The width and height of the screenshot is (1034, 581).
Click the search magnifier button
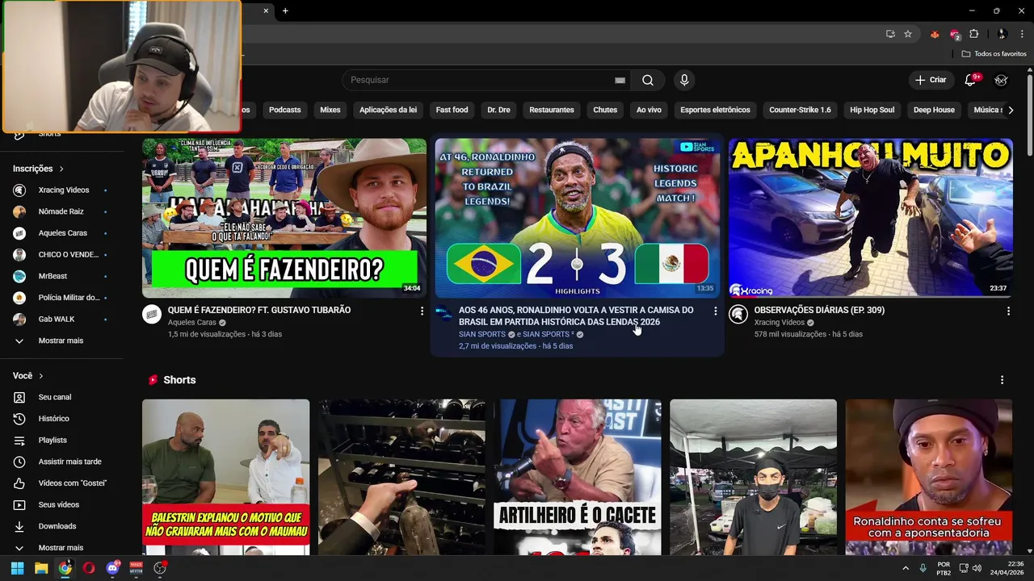[x=648, y=80]
